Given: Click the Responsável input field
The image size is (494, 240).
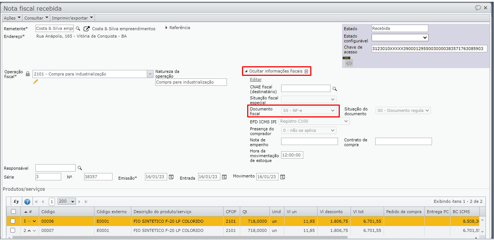Looking at the screenshot, I should pos(55,168).
